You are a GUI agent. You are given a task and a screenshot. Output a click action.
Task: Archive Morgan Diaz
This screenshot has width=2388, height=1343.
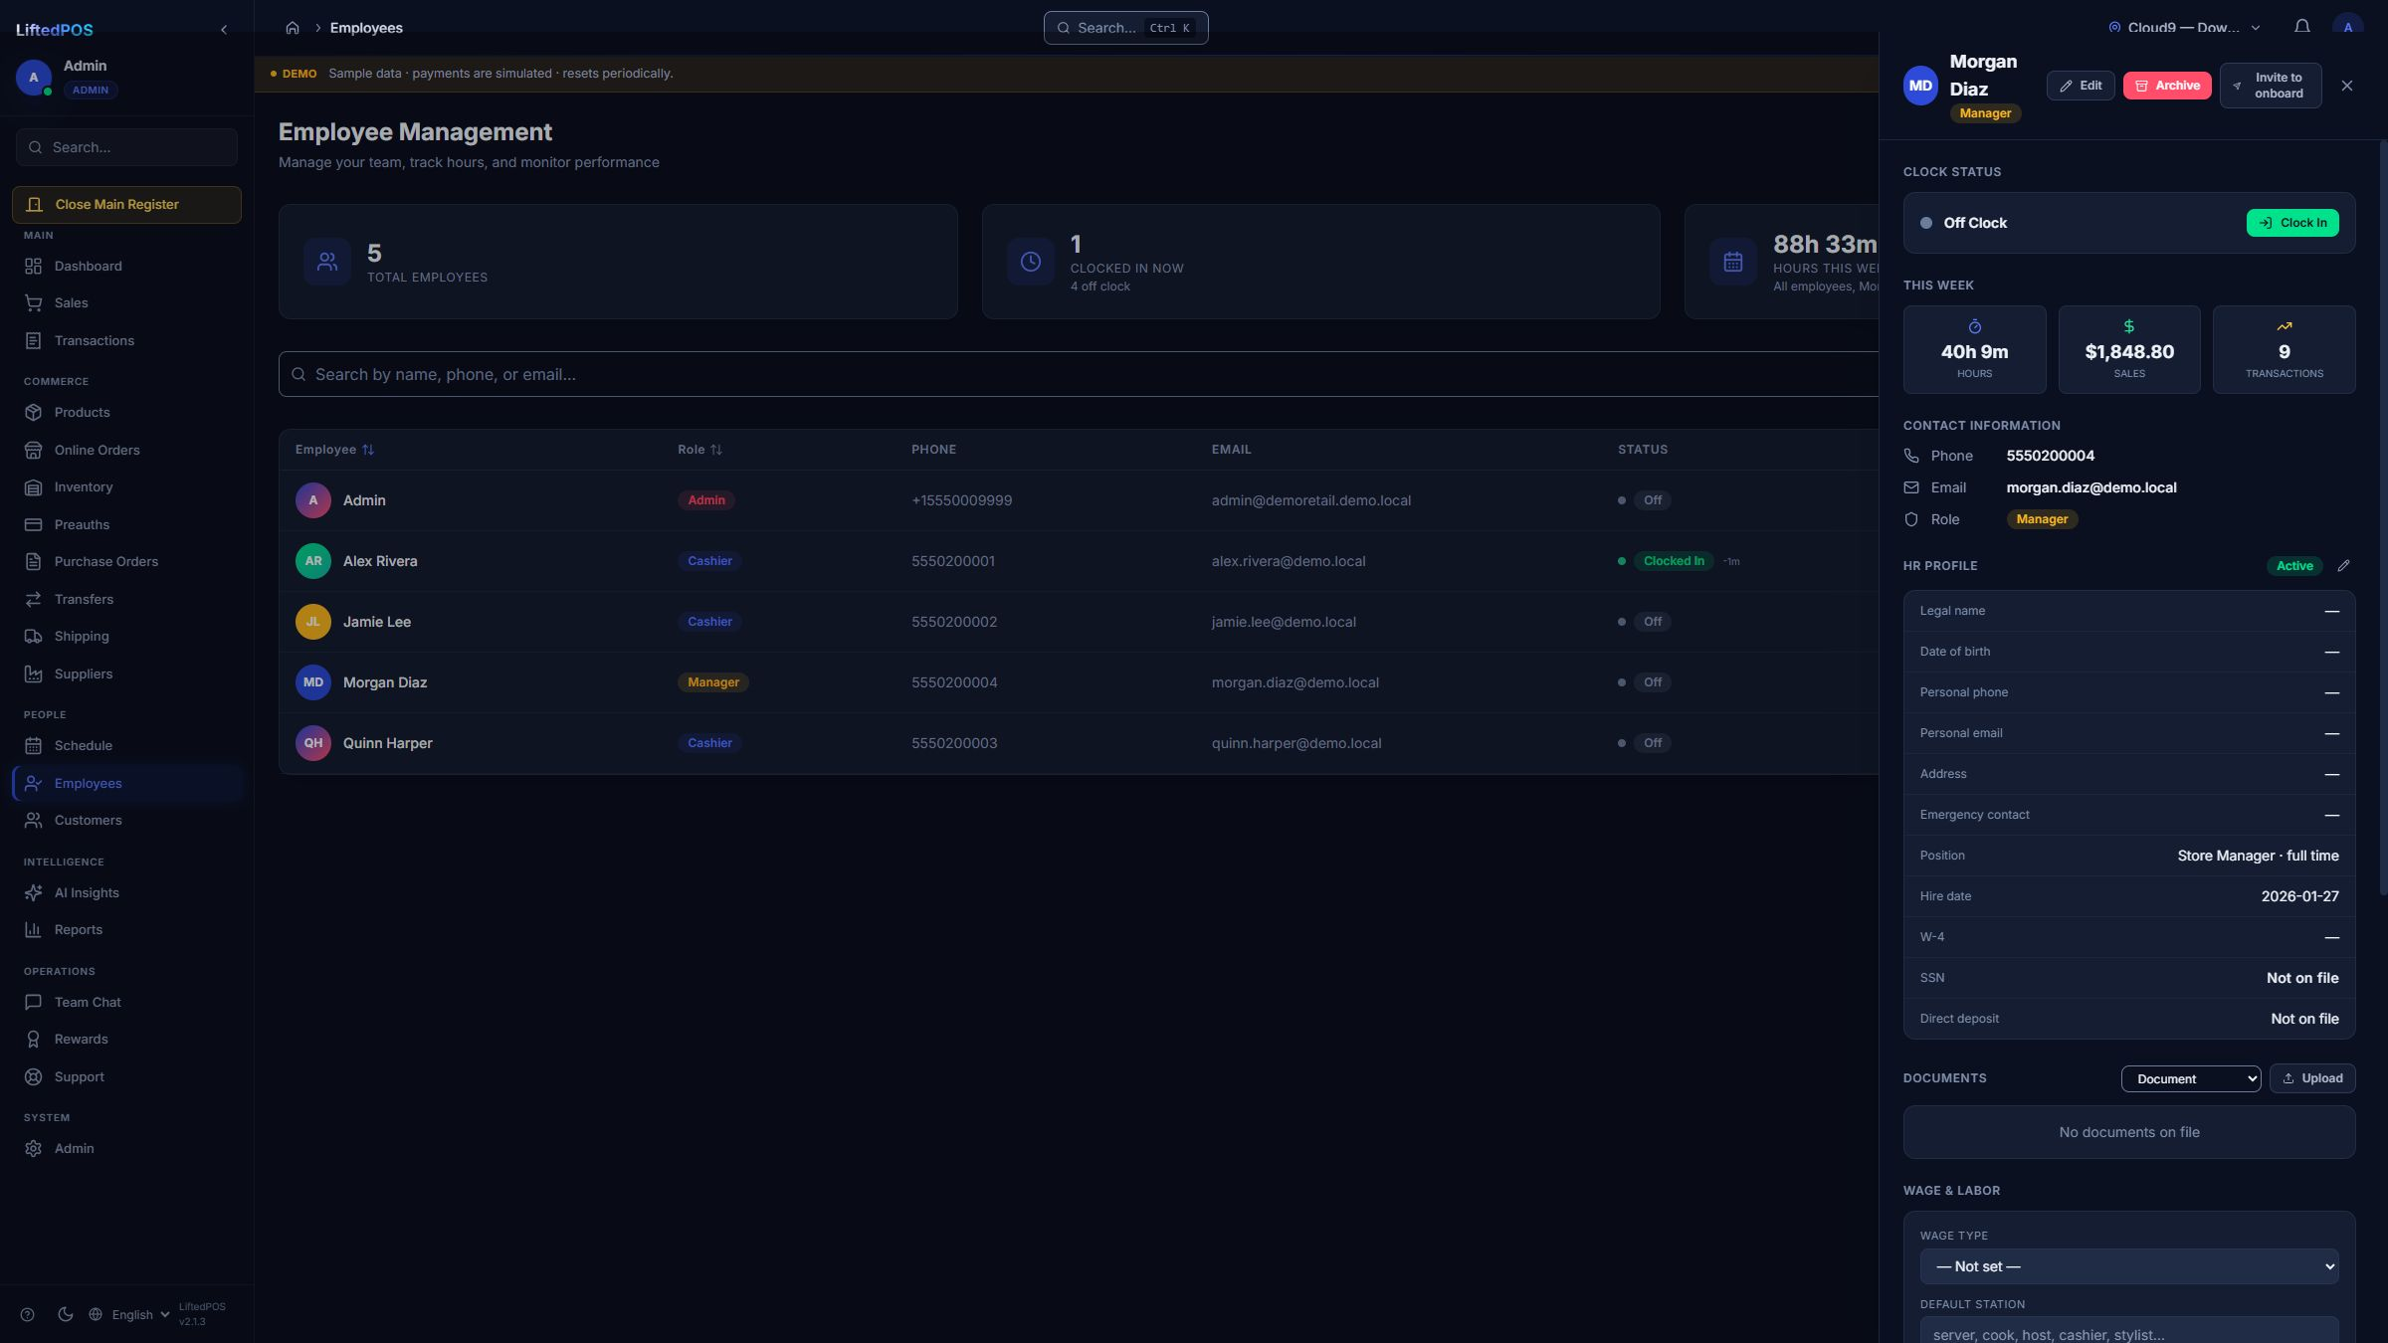[x=2167, y=86]
